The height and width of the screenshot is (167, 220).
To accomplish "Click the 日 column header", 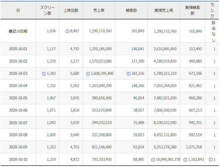I will pyautogui.click(x=18, y=10).
